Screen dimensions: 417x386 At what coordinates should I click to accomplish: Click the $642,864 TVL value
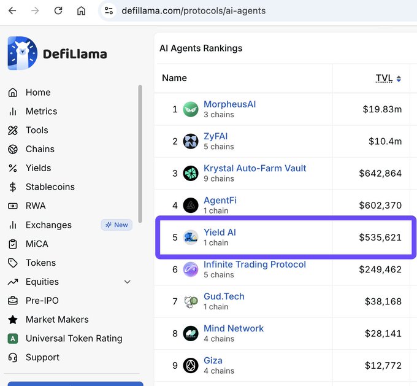pyautogui.click(x=380, y=173)
